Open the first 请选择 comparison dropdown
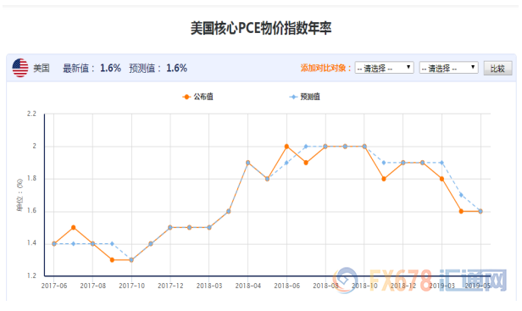Screen dimensions: 522x311 coord(384,68)
